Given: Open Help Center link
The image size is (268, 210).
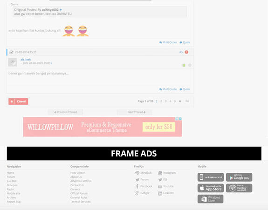Looking at the screenshot, I should click(77, 173).
